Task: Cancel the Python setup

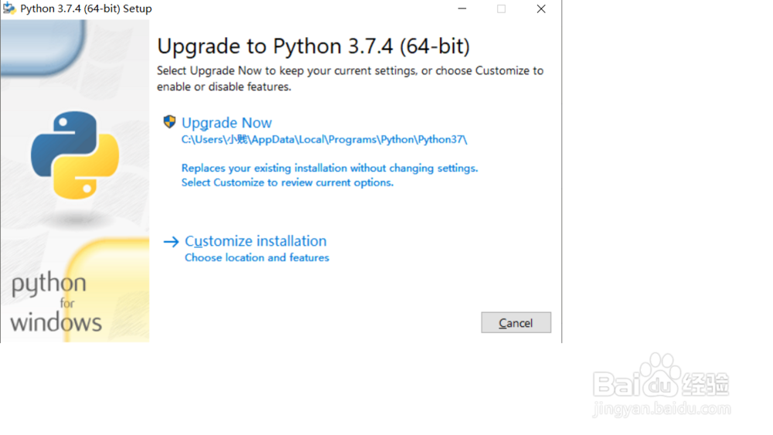Action: click(x=516, y=323)
